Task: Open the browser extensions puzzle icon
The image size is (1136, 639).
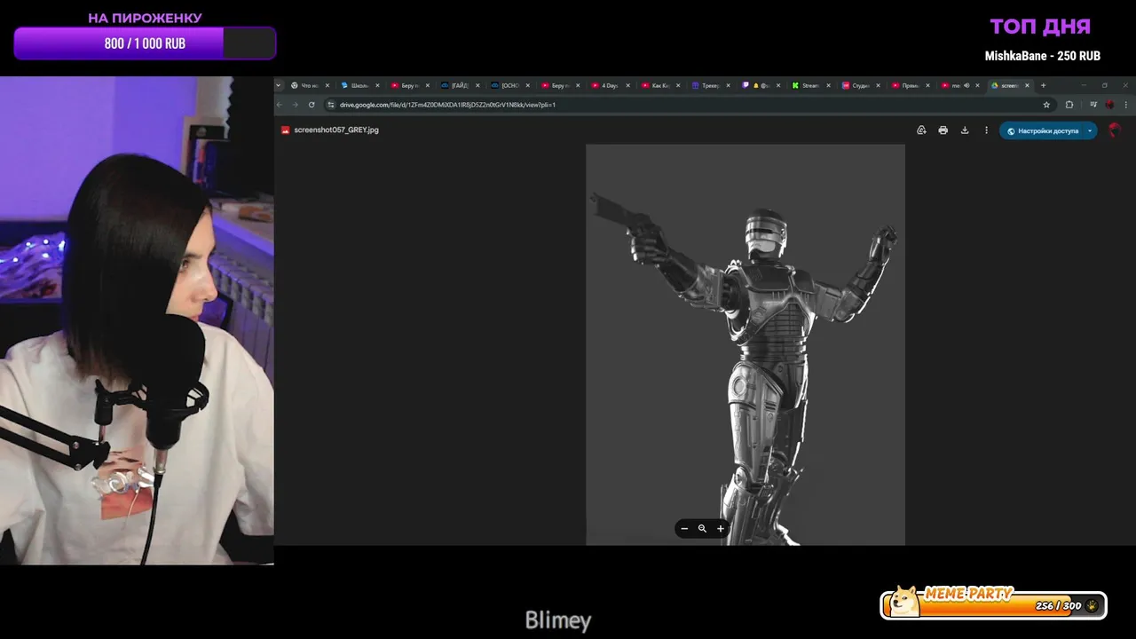Action: coord(1069,105)
